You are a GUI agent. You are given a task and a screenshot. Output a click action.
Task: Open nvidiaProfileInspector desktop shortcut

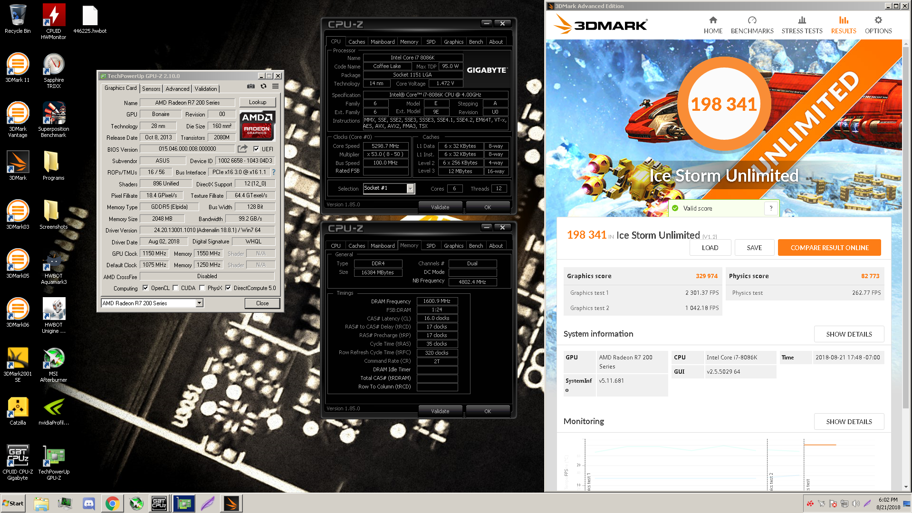[x=54, y=411]
